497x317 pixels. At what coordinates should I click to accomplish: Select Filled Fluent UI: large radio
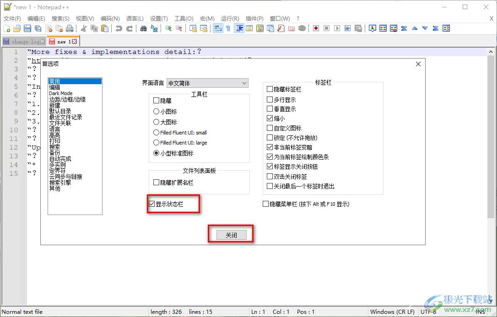156,143
